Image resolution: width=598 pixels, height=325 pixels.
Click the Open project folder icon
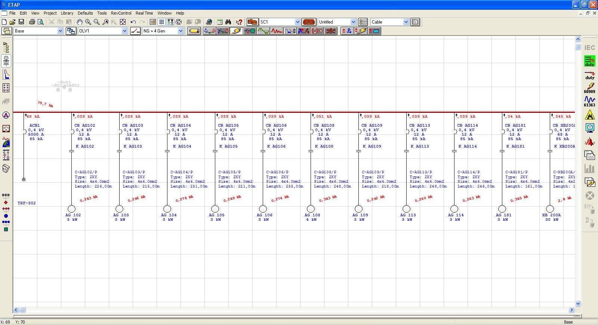click(x=13, y=22)
